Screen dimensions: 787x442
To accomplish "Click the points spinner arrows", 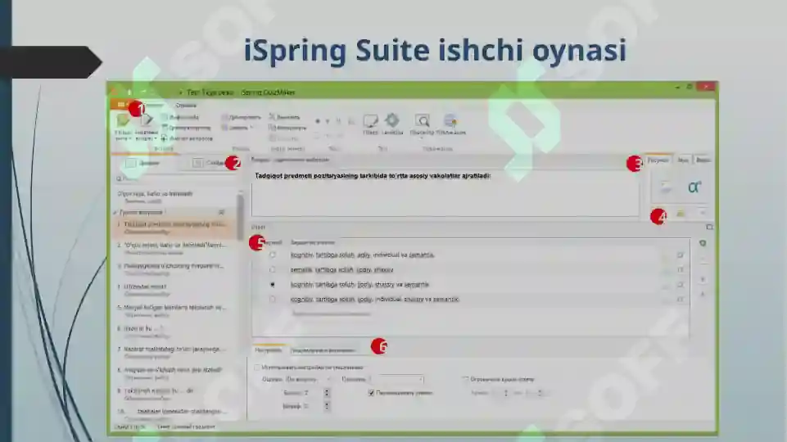I will (327, 393).
